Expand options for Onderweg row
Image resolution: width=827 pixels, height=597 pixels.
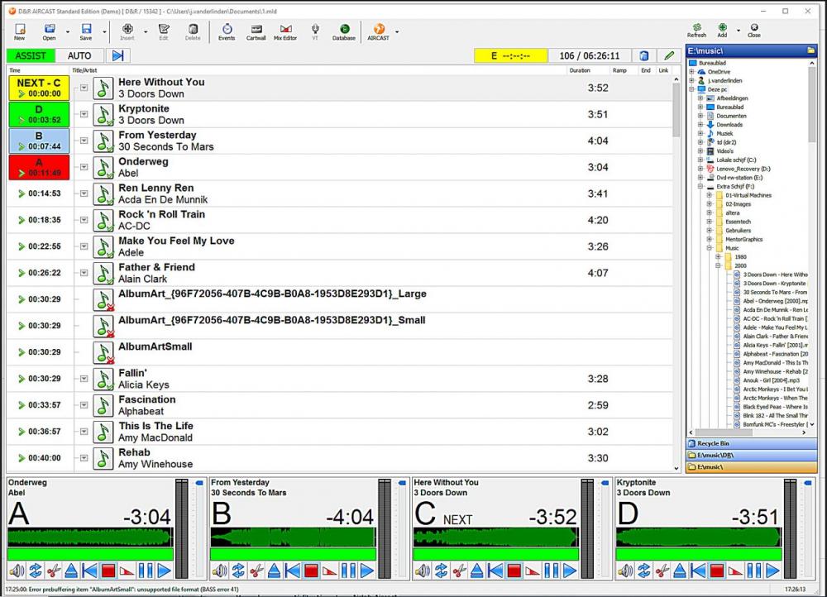84,167
